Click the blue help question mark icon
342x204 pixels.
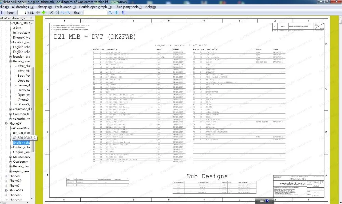(x=267, y=201)
